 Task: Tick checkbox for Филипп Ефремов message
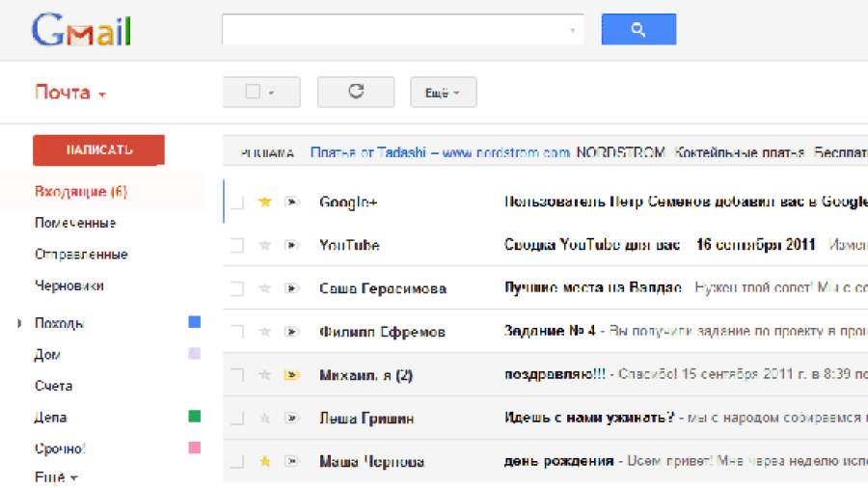(237, 332)
